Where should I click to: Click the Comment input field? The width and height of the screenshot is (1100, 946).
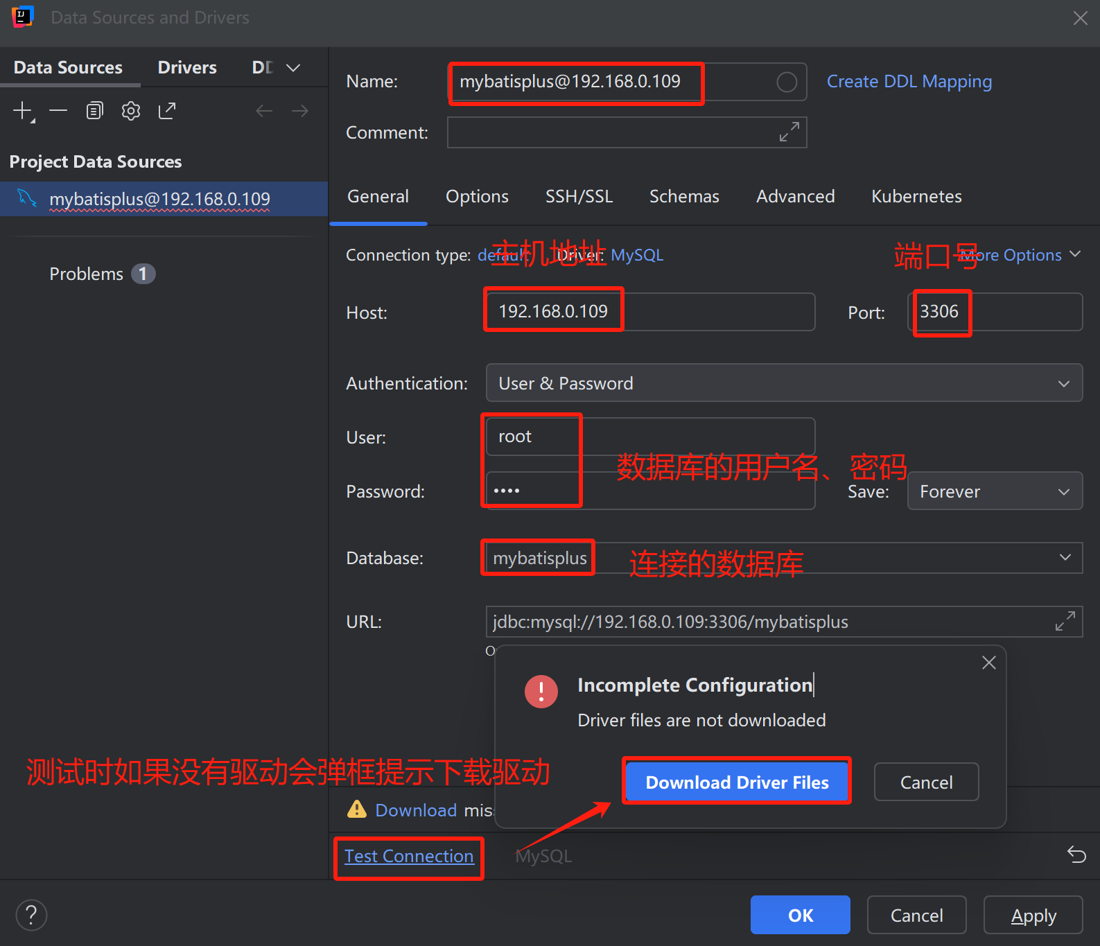(627, 132)
